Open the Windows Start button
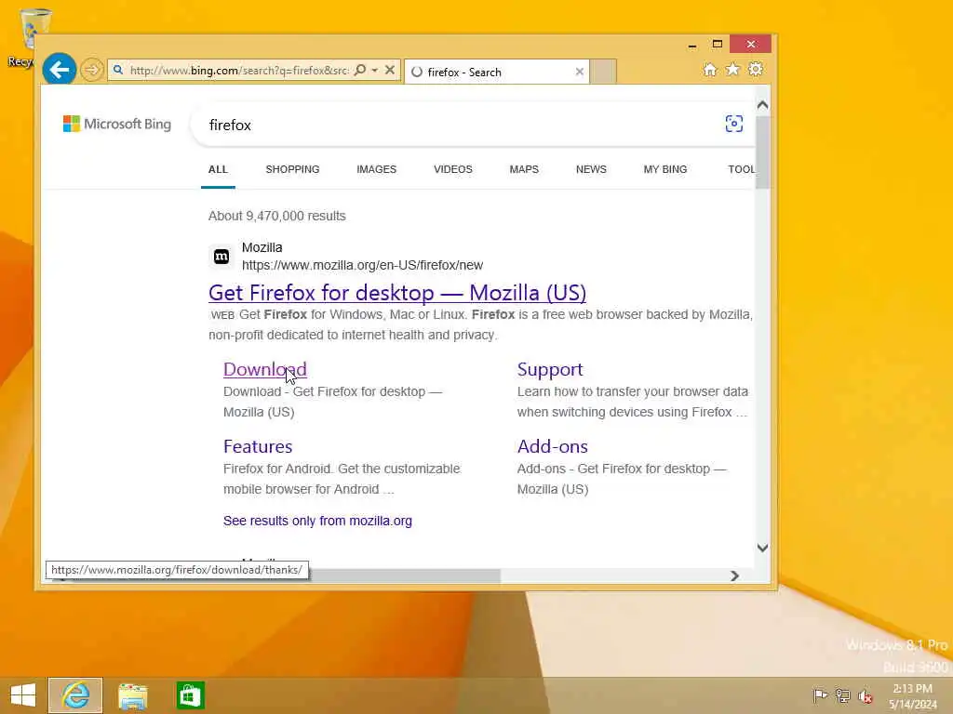This screenshot has width=953, height=714. coord(23,695)
